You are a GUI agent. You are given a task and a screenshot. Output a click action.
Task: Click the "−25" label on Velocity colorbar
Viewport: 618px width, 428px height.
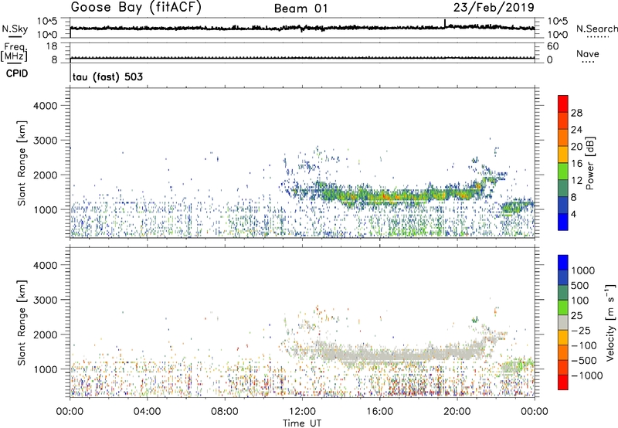tap(581, 330)
